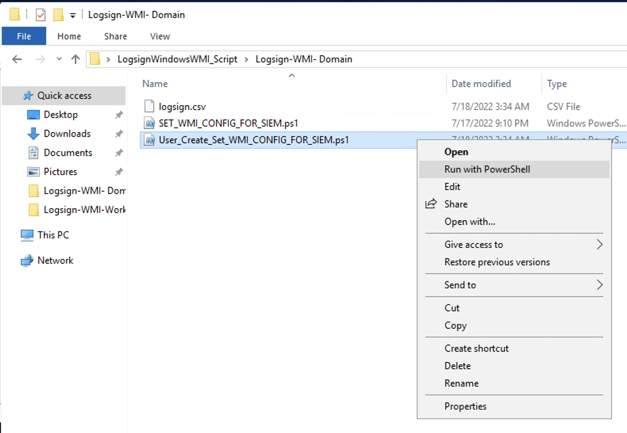Click the Documents page icon
This screenshot has width=627, height=433.
(x=33, y=153)
